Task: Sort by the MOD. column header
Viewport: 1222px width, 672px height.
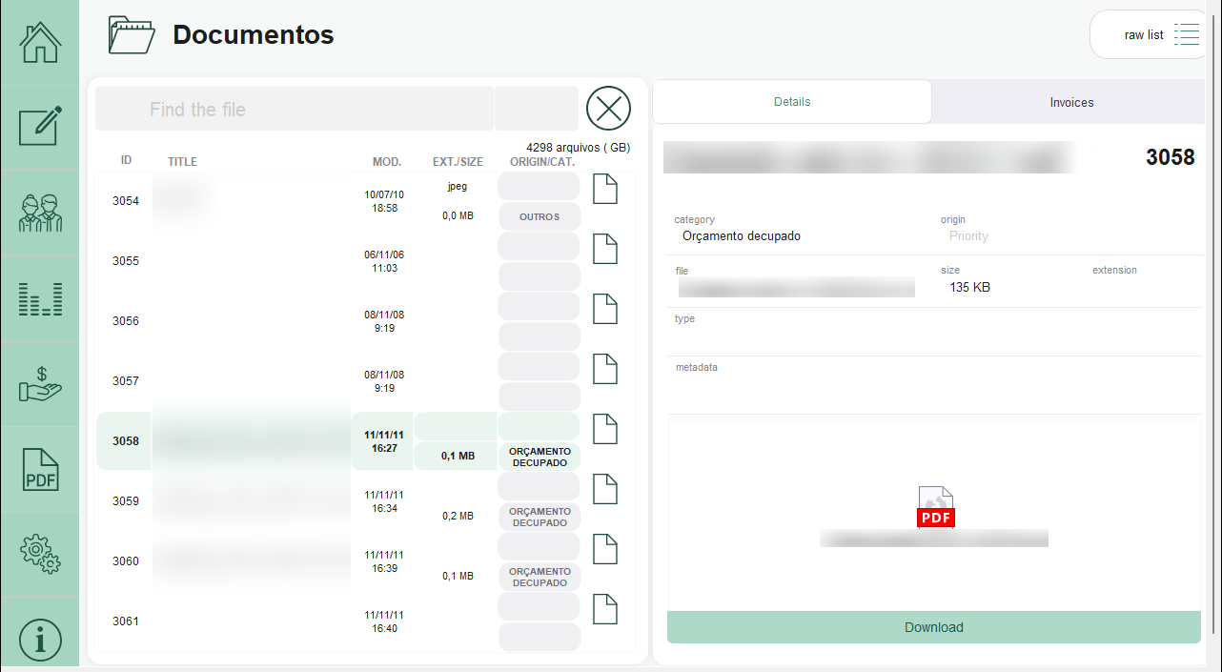Action: pos(387,162)
